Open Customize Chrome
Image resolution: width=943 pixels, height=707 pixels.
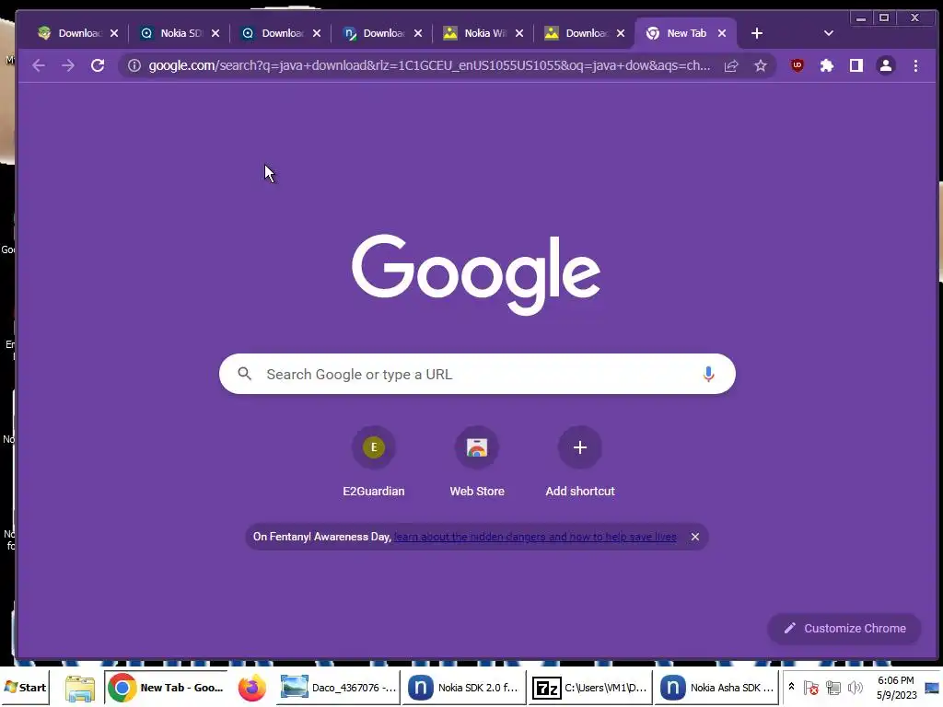pyautogui.click(x=844, y=628)
